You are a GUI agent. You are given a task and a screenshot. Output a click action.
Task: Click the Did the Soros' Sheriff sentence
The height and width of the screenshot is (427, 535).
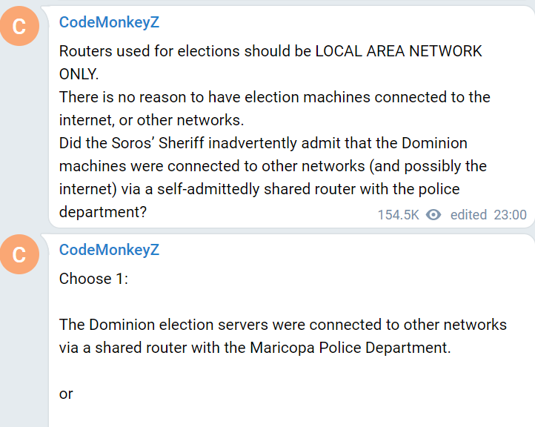click(x=263, y=143)
